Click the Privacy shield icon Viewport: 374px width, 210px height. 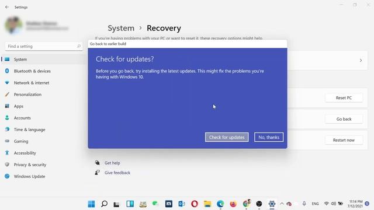point(7,164)
